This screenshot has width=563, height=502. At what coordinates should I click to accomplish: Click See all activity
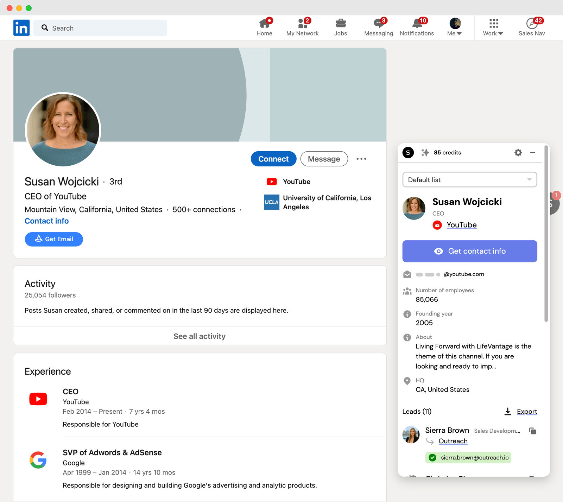(x=200, y=336)
